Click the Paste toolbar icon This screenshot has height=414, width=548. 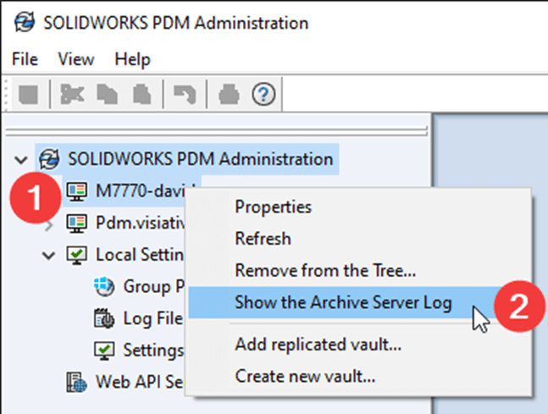142,94
